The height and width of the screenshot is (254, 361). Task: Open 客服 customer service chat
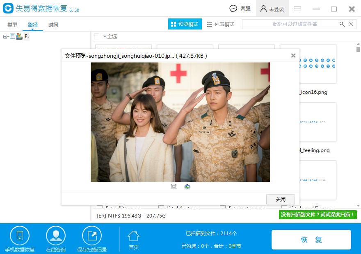(x=240, y=9)
